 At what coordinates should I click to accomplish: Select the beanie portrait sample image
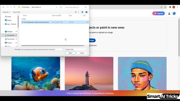142,74
